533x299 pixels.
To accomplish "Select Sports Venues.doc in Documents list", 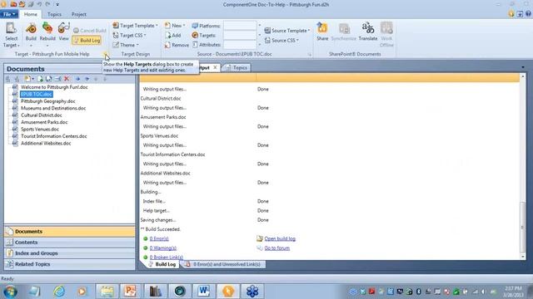I will 40,130.
